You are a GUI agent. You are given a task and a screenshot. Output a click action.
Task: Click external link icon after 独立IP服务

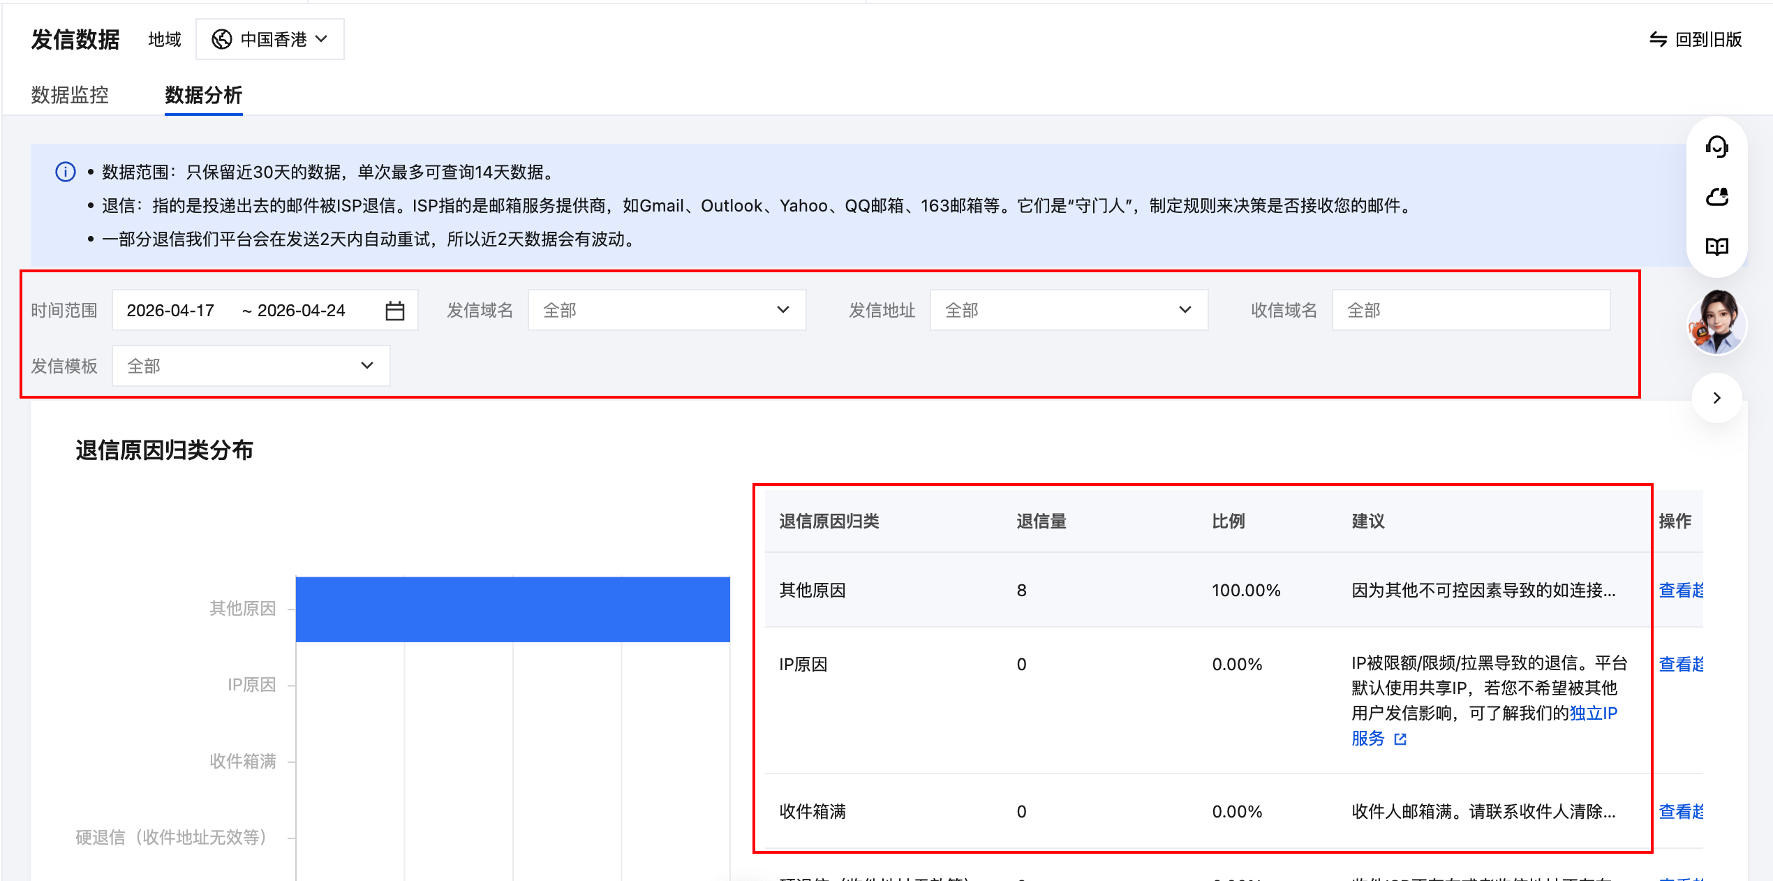[x=1400, y=739]
